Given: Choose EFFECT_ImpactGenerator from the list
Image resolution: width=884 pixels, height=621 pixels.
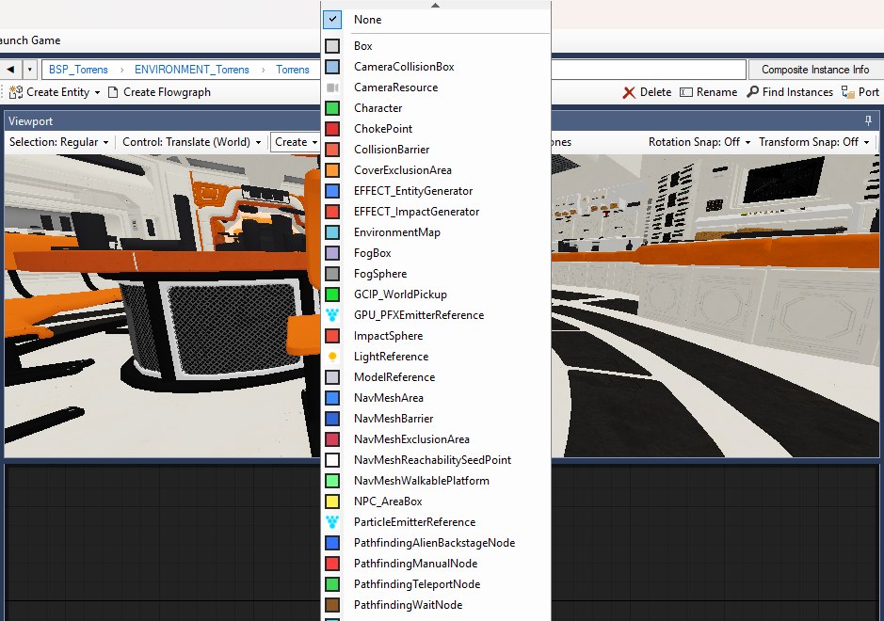Looking at the screenshot, I should click(x=436, y=212).
